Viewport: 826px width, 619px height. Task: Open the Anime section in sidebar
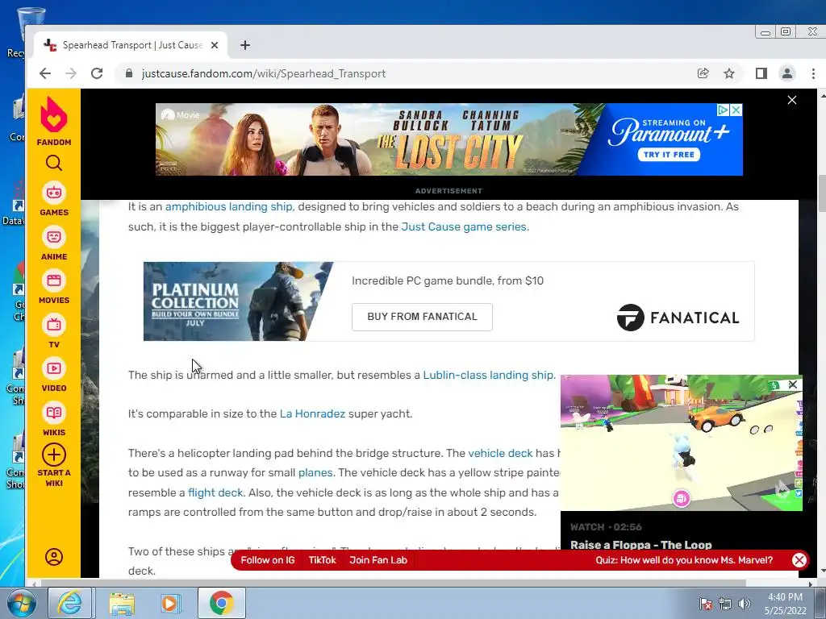tap(54, 243)
